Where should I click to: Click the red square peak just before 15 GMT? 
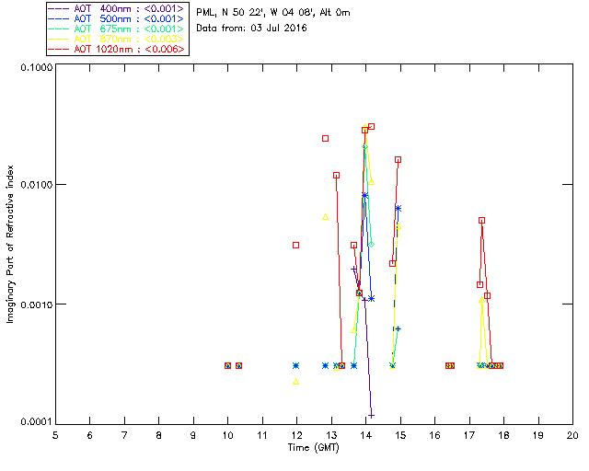coord(398,160)
